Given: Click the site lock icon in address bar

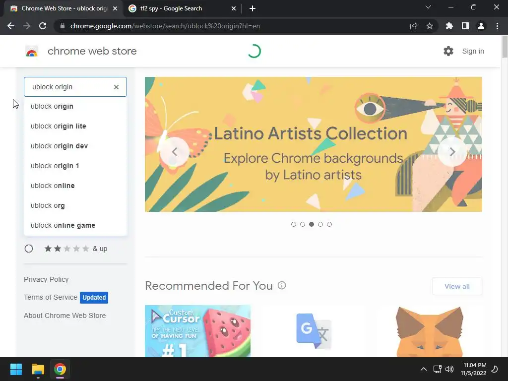Looking at the screenshot, I should coord(63,26).
